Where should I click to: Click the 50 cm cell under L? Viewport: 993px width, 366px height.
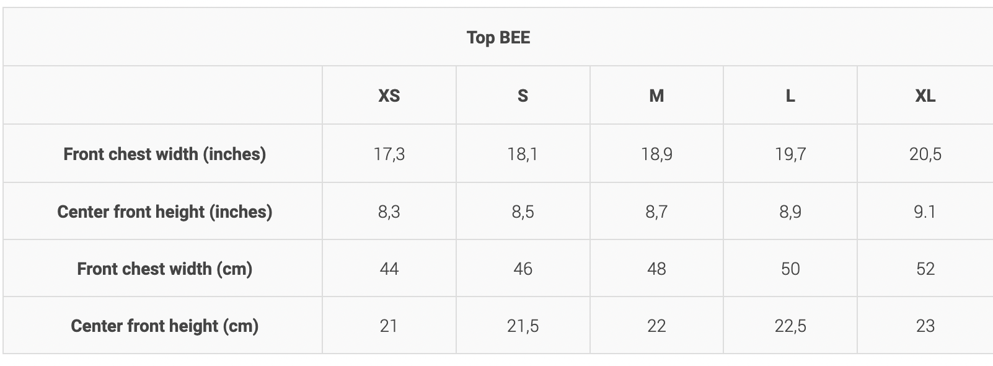[790, 269]
